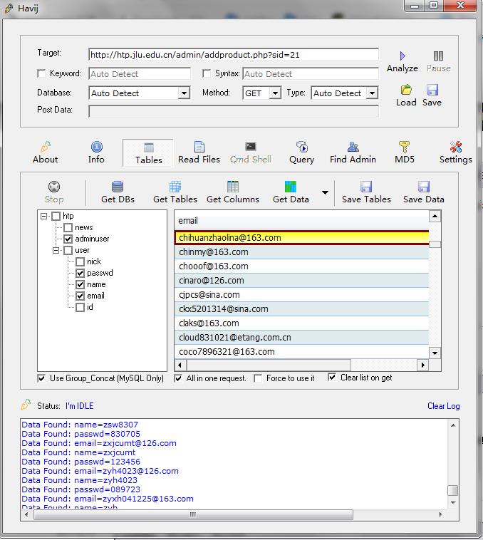483x540 pixels.
Task: Select row ckx5201314@sina.com
Action: pyautogui.click(x=301, y=309)
